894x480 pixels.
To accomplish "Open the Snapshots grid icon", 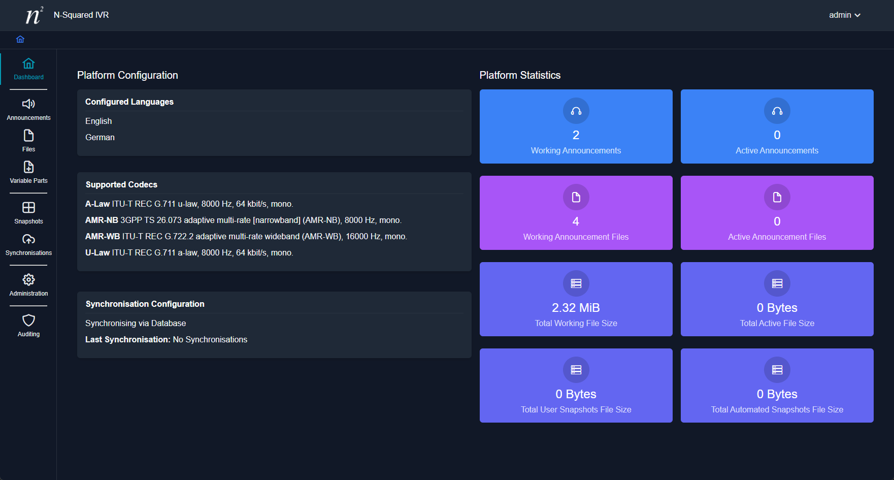I will tap(28, 208).
